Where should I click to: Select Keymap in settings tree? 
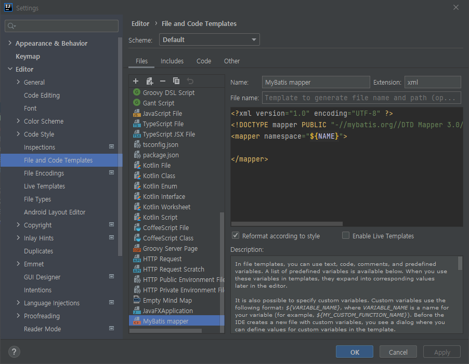click(x=28, y=56)
